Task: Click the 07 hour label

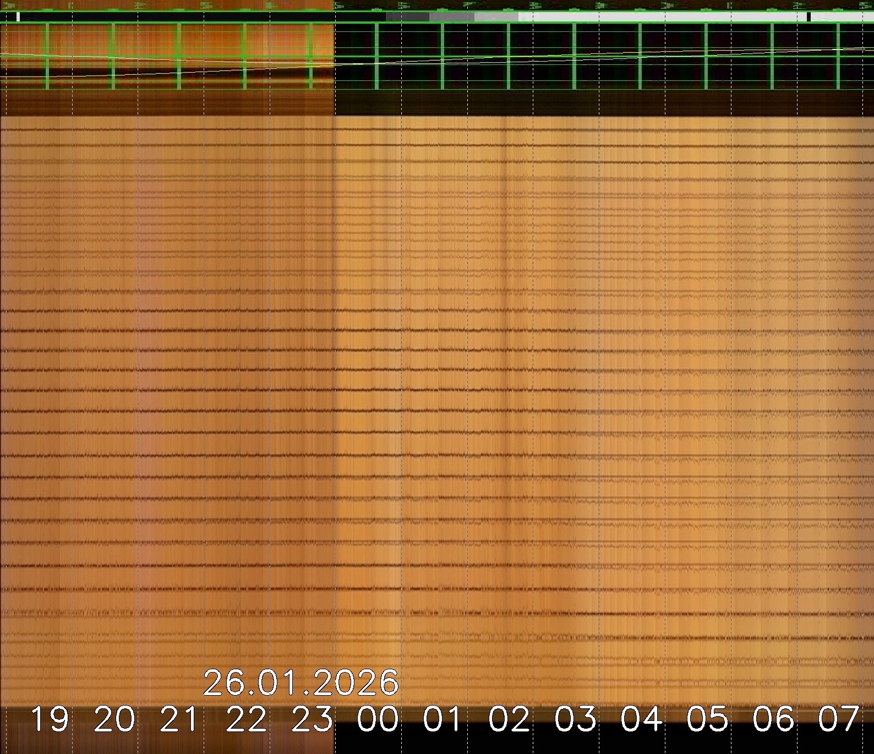Action: pyautogui.click(x=838, y=719)
